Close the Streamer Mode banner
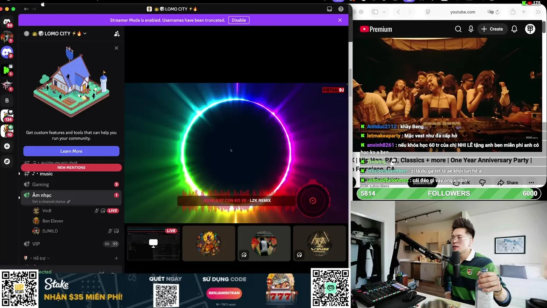 (340, 20)
